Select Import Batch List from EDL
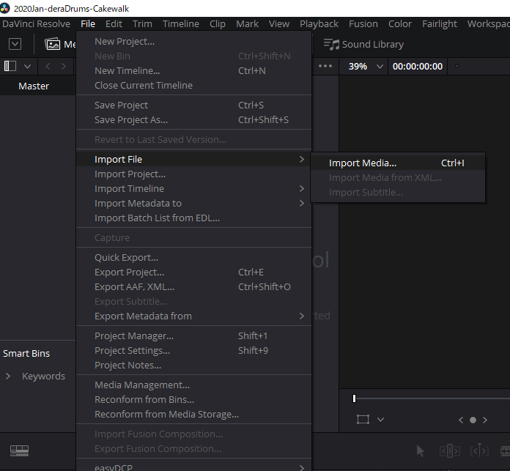 pyautogui.click(x=194, y=218)
